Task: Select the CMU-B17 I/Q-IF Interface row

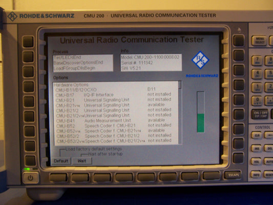Action: click(x=114, y=95)
